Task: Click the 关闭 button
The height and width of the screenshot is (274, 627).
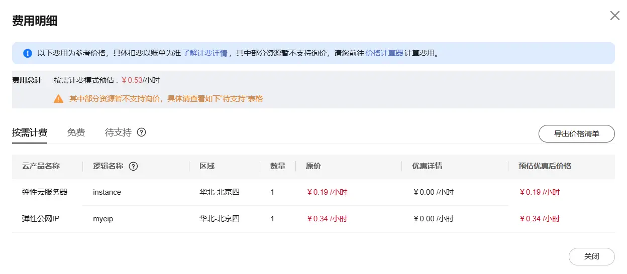Action: pyautogui.click(x=591, y=256)
